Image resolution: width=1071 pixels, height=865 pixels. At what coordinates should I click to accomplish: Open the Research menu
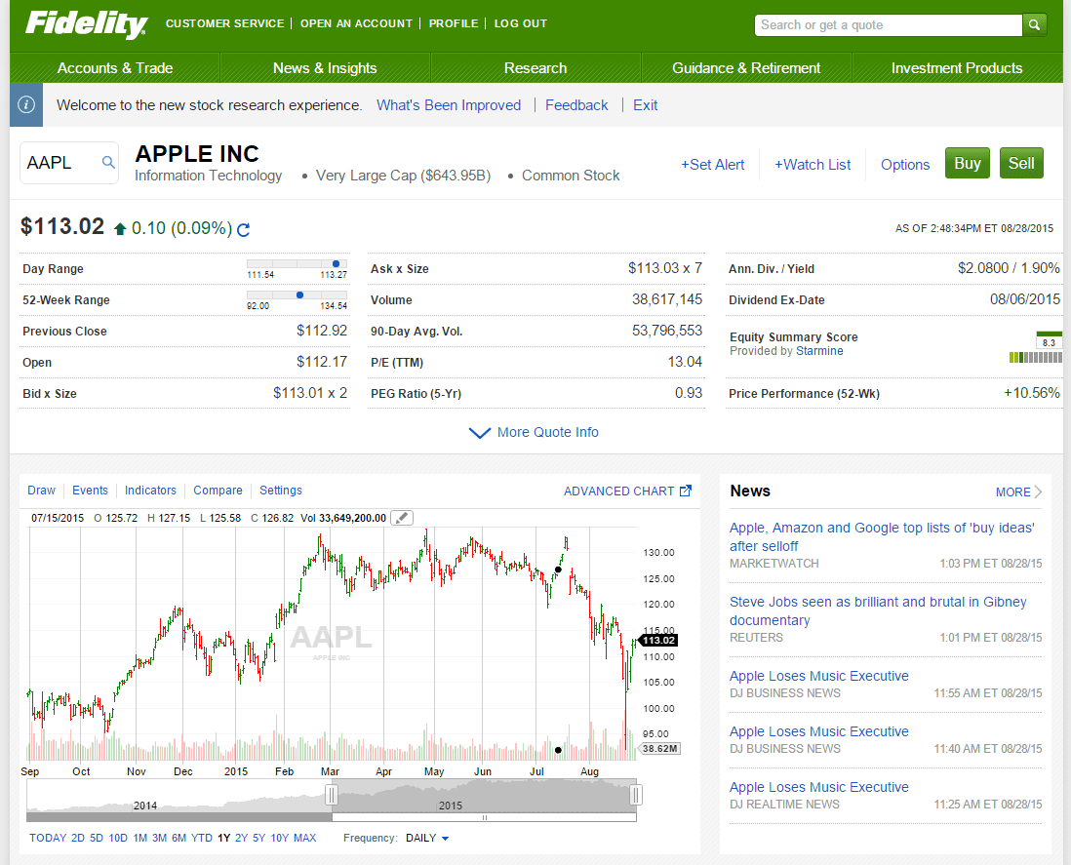535,68
